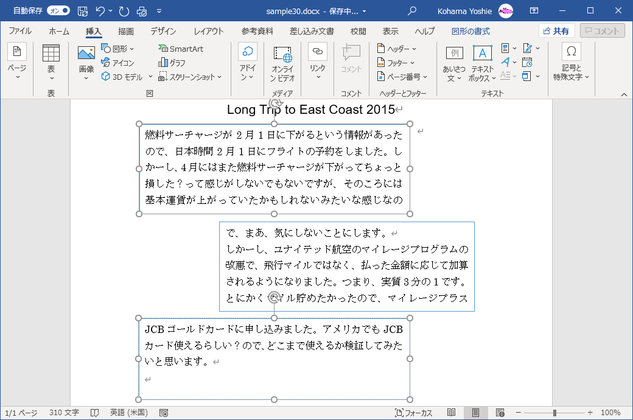
Task: Open Ribbon Display Options icon
Action: tap(534, 11)
